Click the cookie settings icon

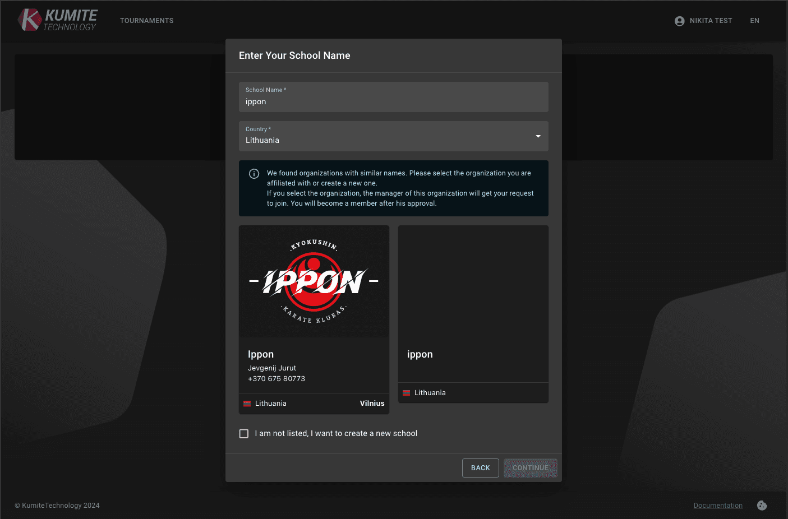click(x=762, y=506)
